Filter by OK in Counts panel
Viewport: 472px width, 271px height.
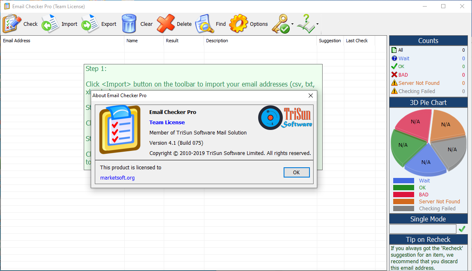point(428,66)
